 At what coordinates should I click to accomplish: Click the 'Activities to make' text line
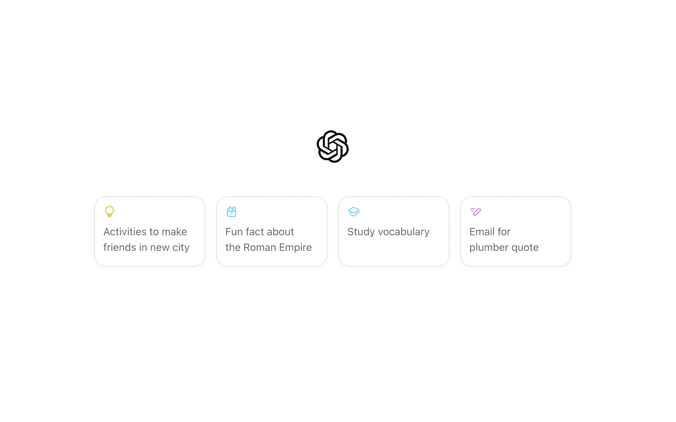[x=145, y=232]
